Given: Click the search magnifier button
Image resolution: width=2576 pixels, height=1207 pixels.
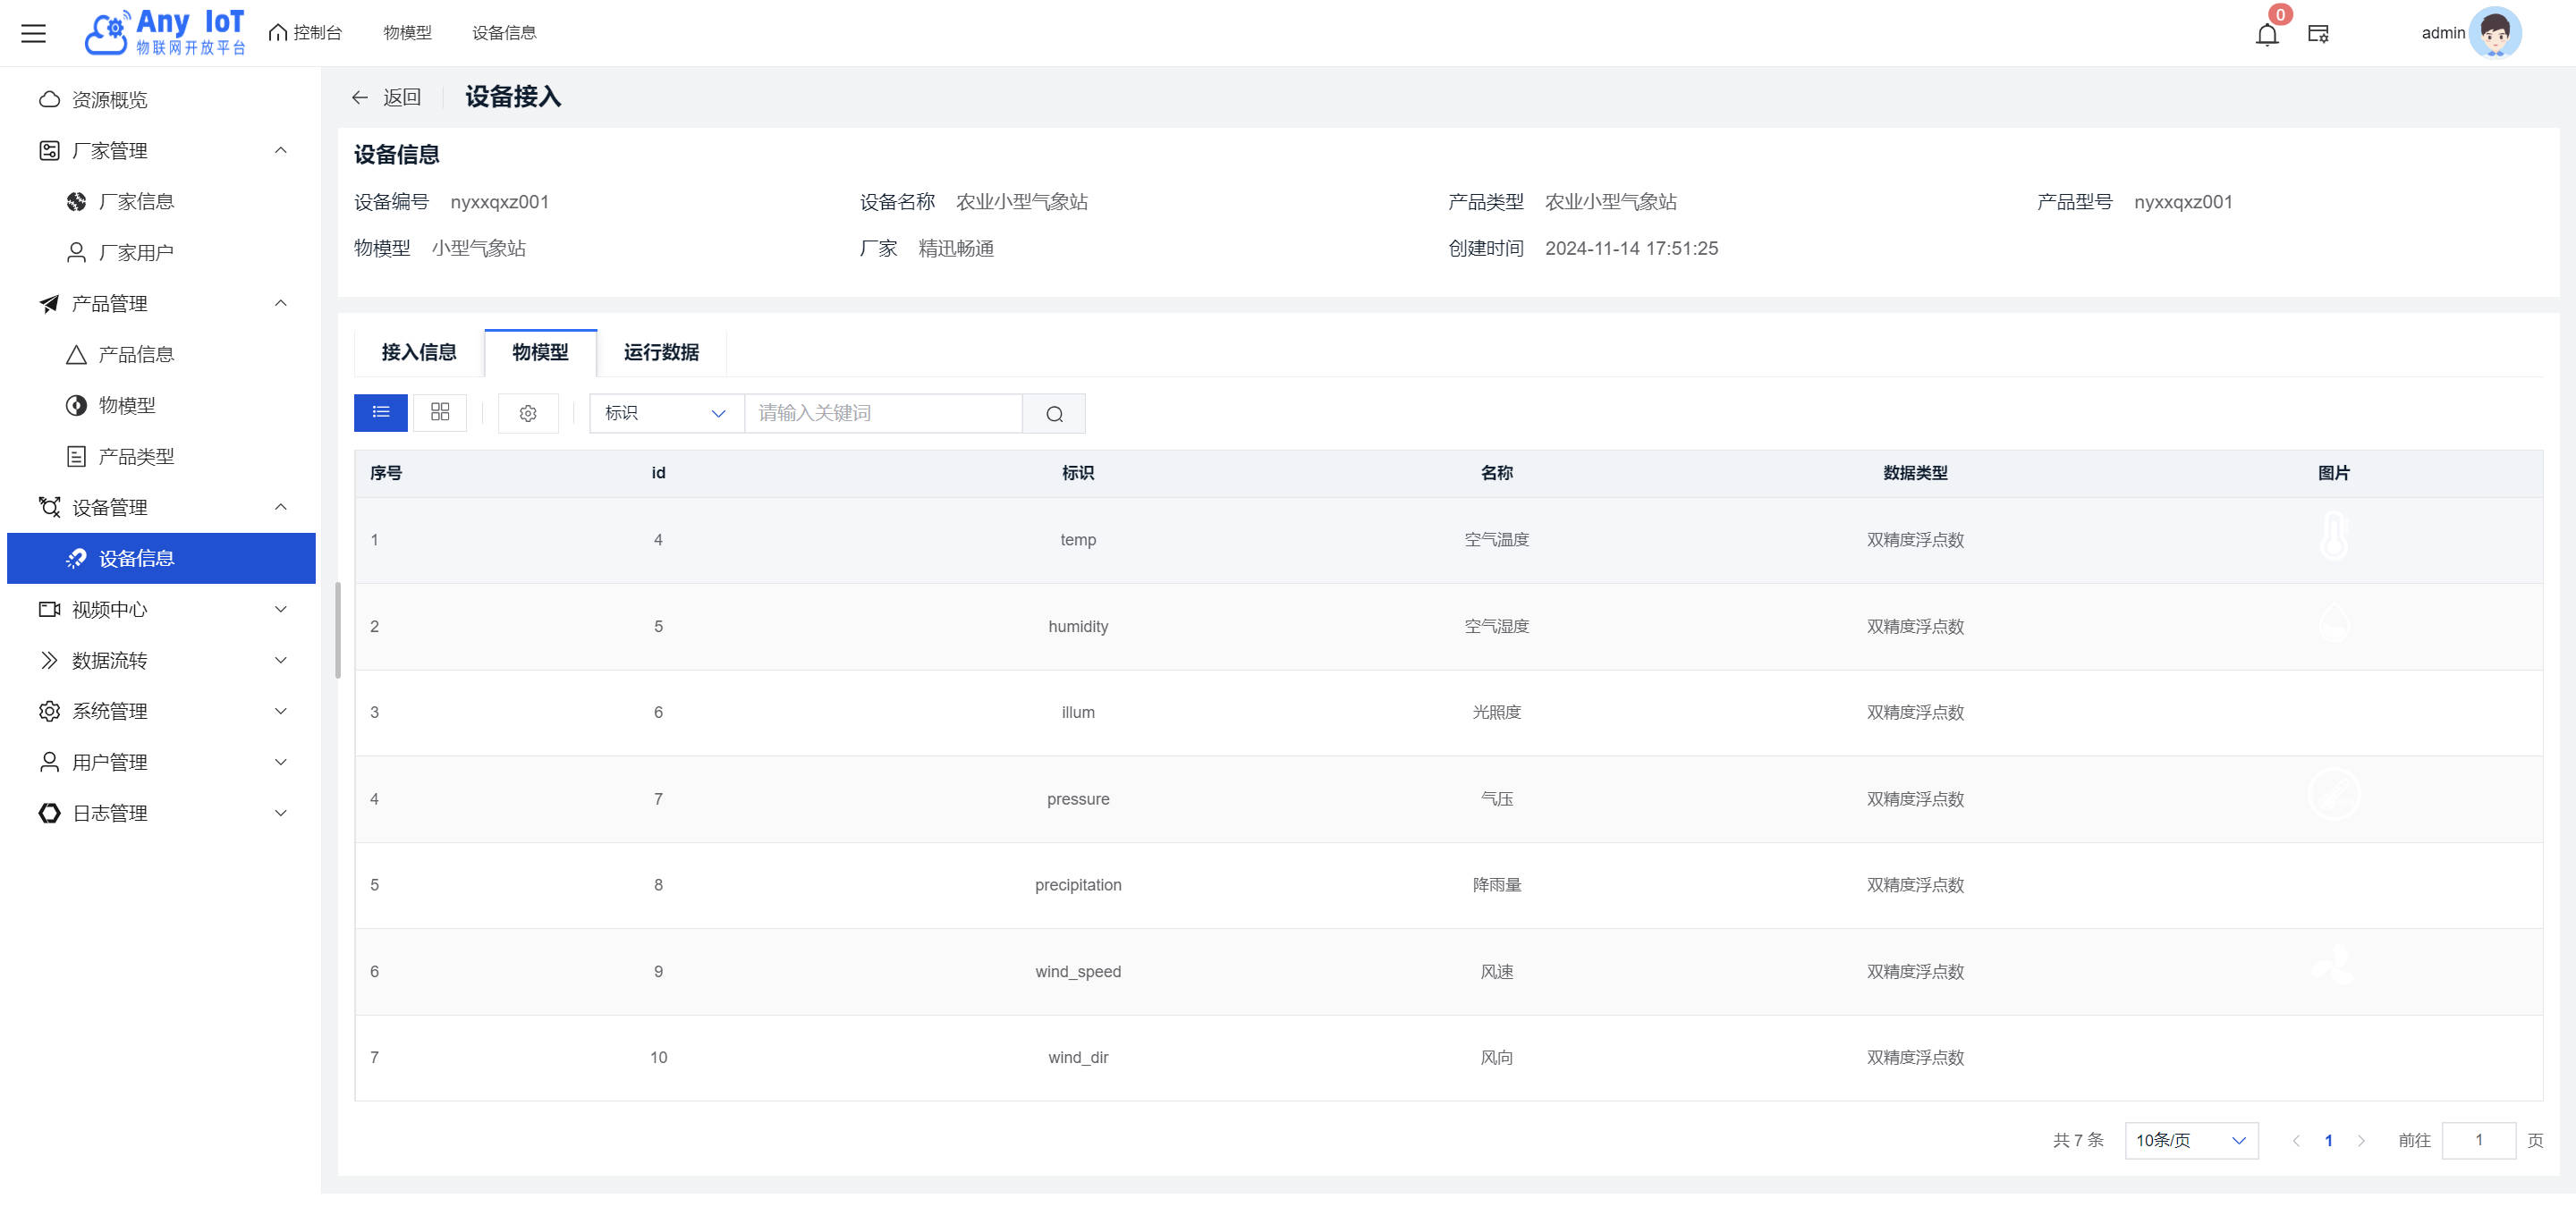Looking at the screenshot, I should (1054, 414).
